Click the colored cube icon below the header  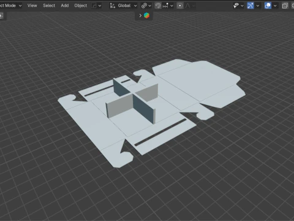pos(146,15)
